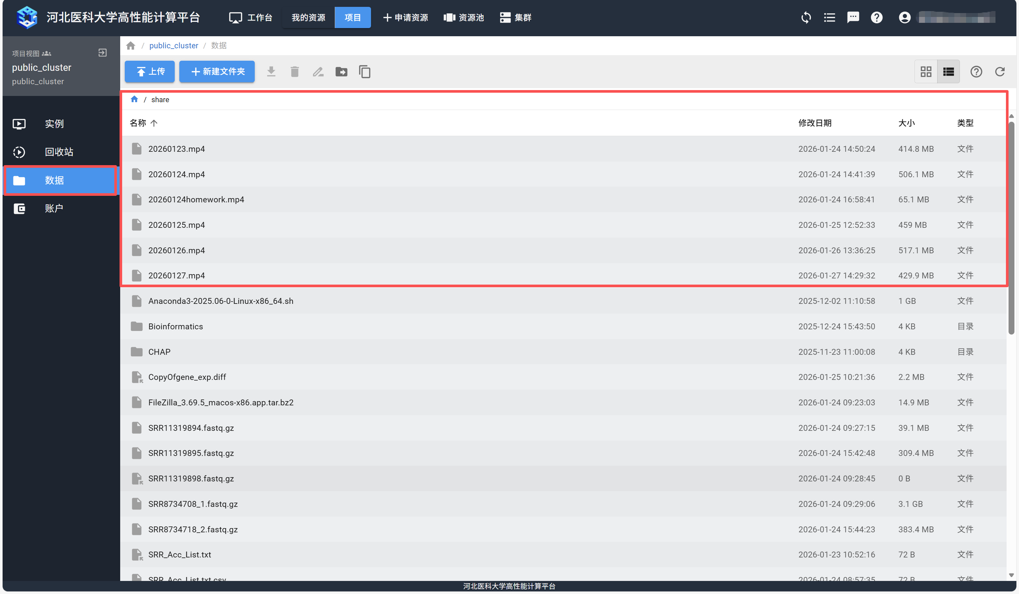The image size is (1019, 594).
Task: Click the download icon in file toolbar
Action: pos(271,72)
